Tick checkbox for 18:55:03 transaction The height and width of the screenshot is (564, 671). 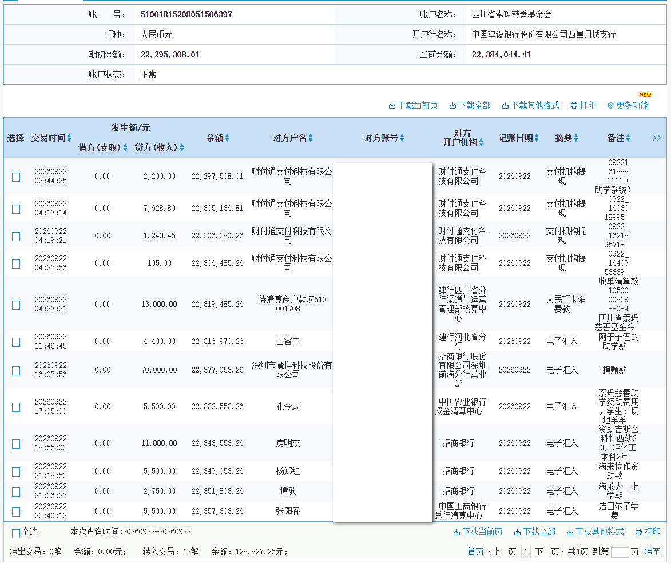(x=16, y=444)
